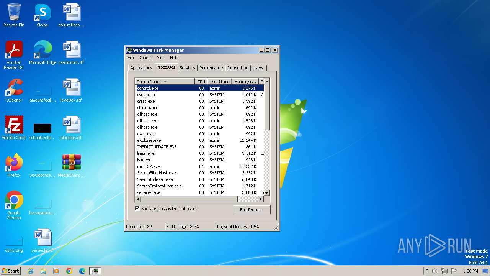This screenshot has width=490, height=276.
Task: Click the horizontal scroll-left arrow
Action: 138,199
